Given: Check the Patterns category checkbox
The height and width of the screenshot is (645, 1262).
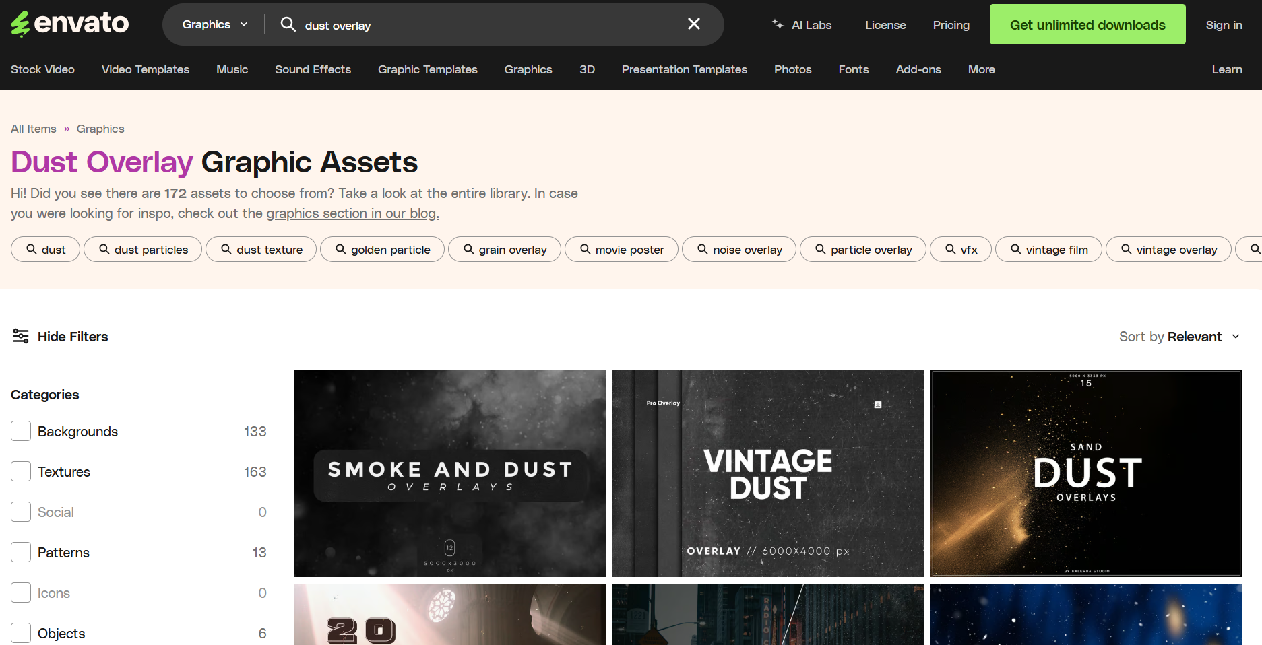Looking at the screenshot, I should click(x=20, y=552).
